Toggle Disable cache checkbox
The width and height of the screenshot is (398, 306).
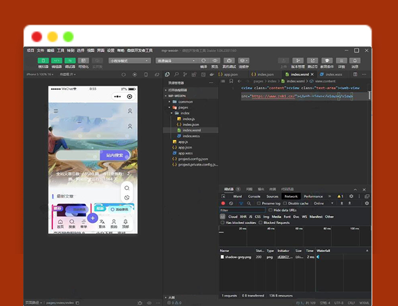(x=285, y=203)
